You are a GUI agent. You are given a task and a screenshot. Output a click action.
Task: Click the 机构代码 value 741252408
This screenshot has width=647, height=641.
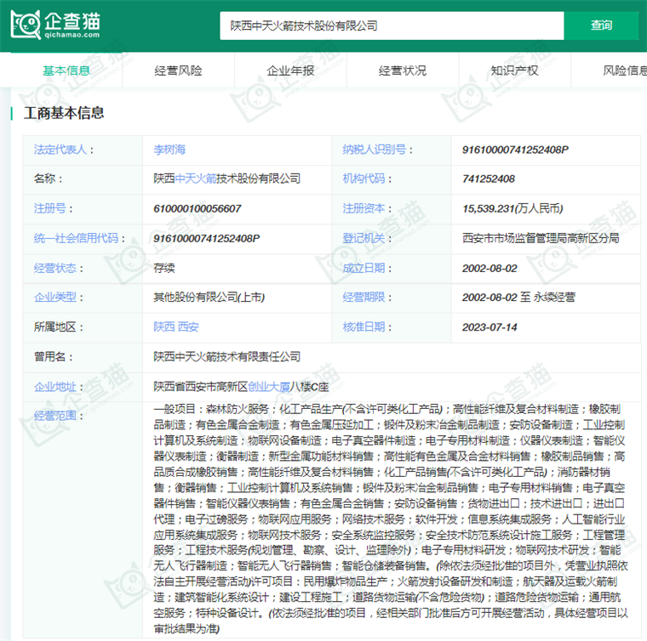[x=488, y=179]
